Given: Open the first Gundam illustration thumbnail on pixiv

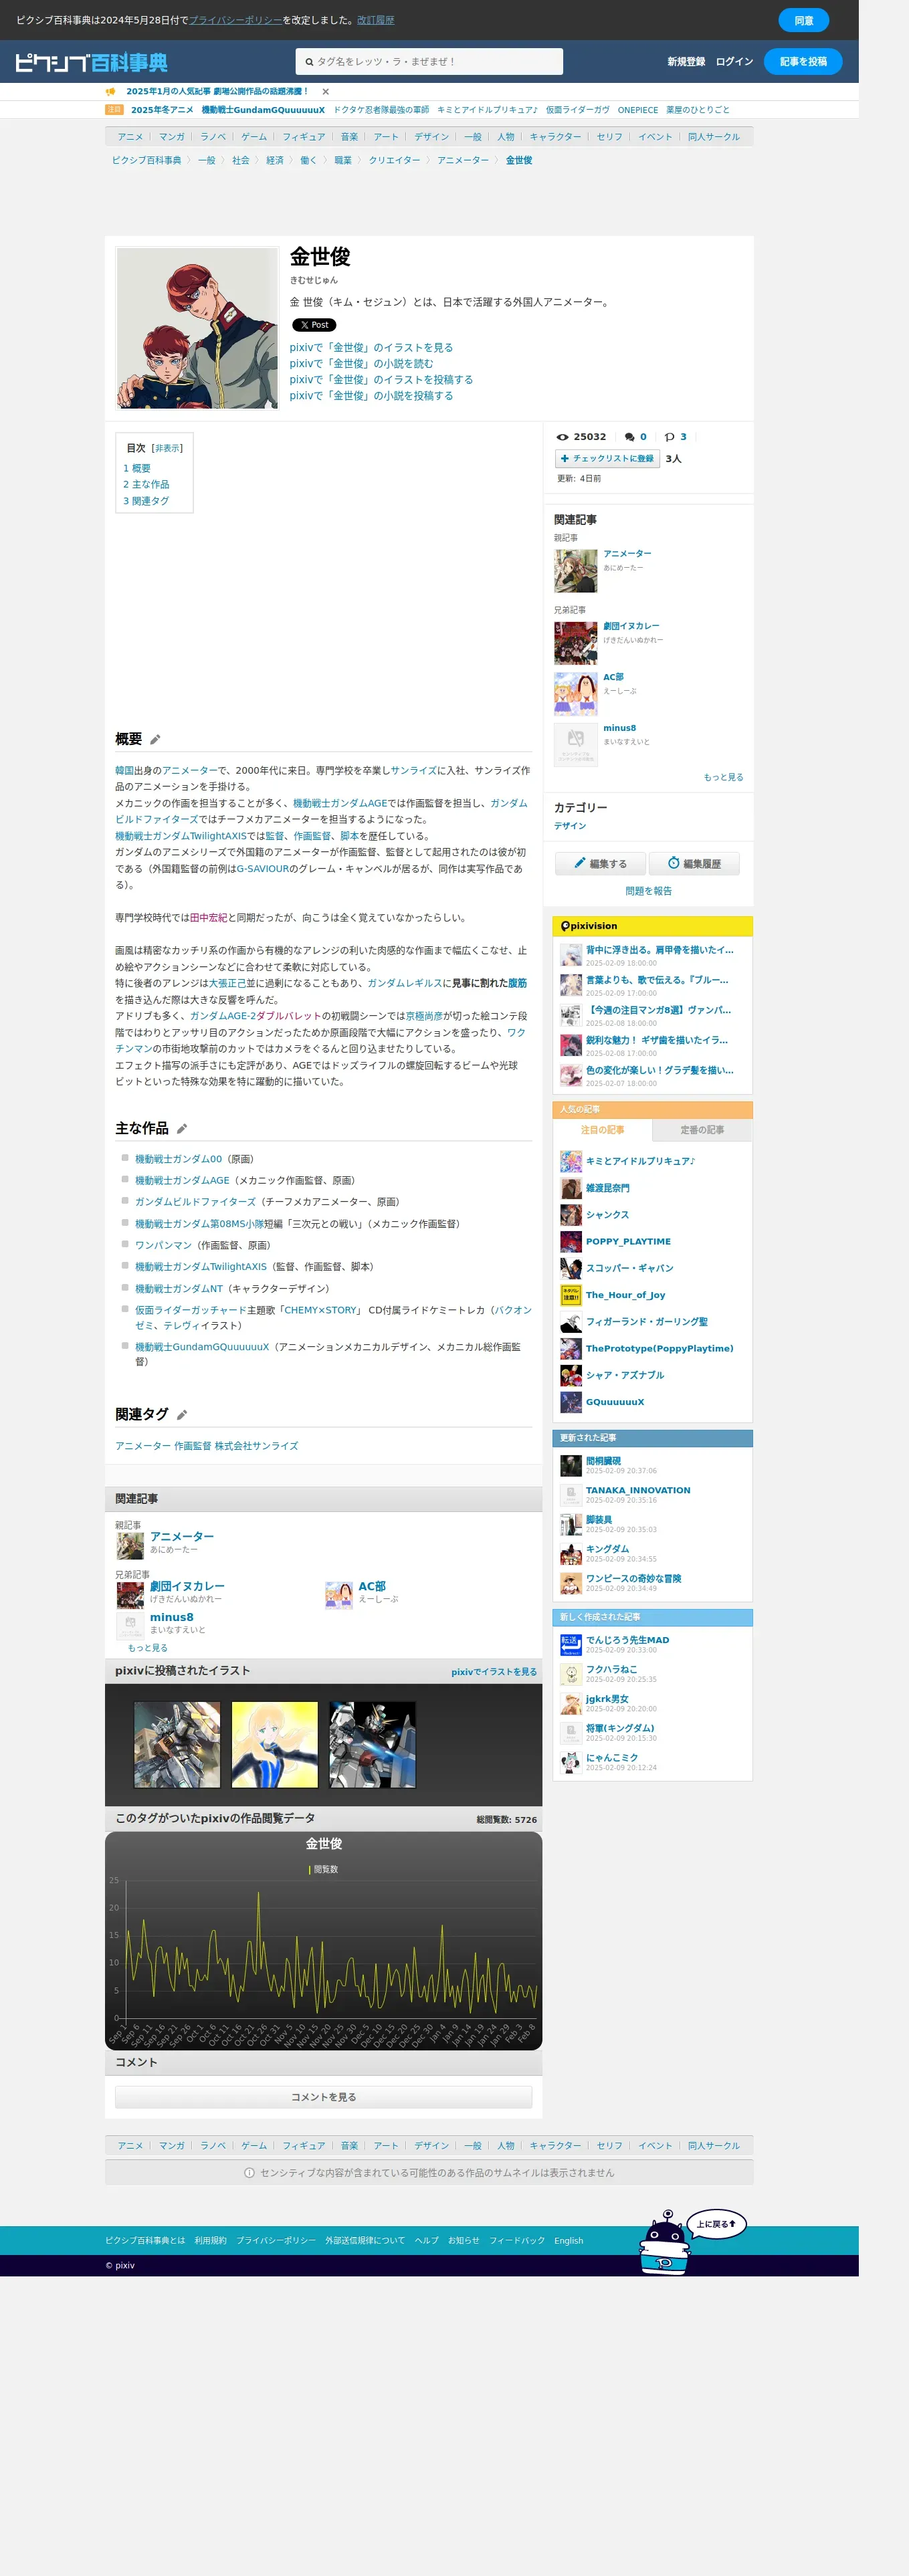Looking at the screenshot, I should pyautogui.click(x=177, y=1745).
